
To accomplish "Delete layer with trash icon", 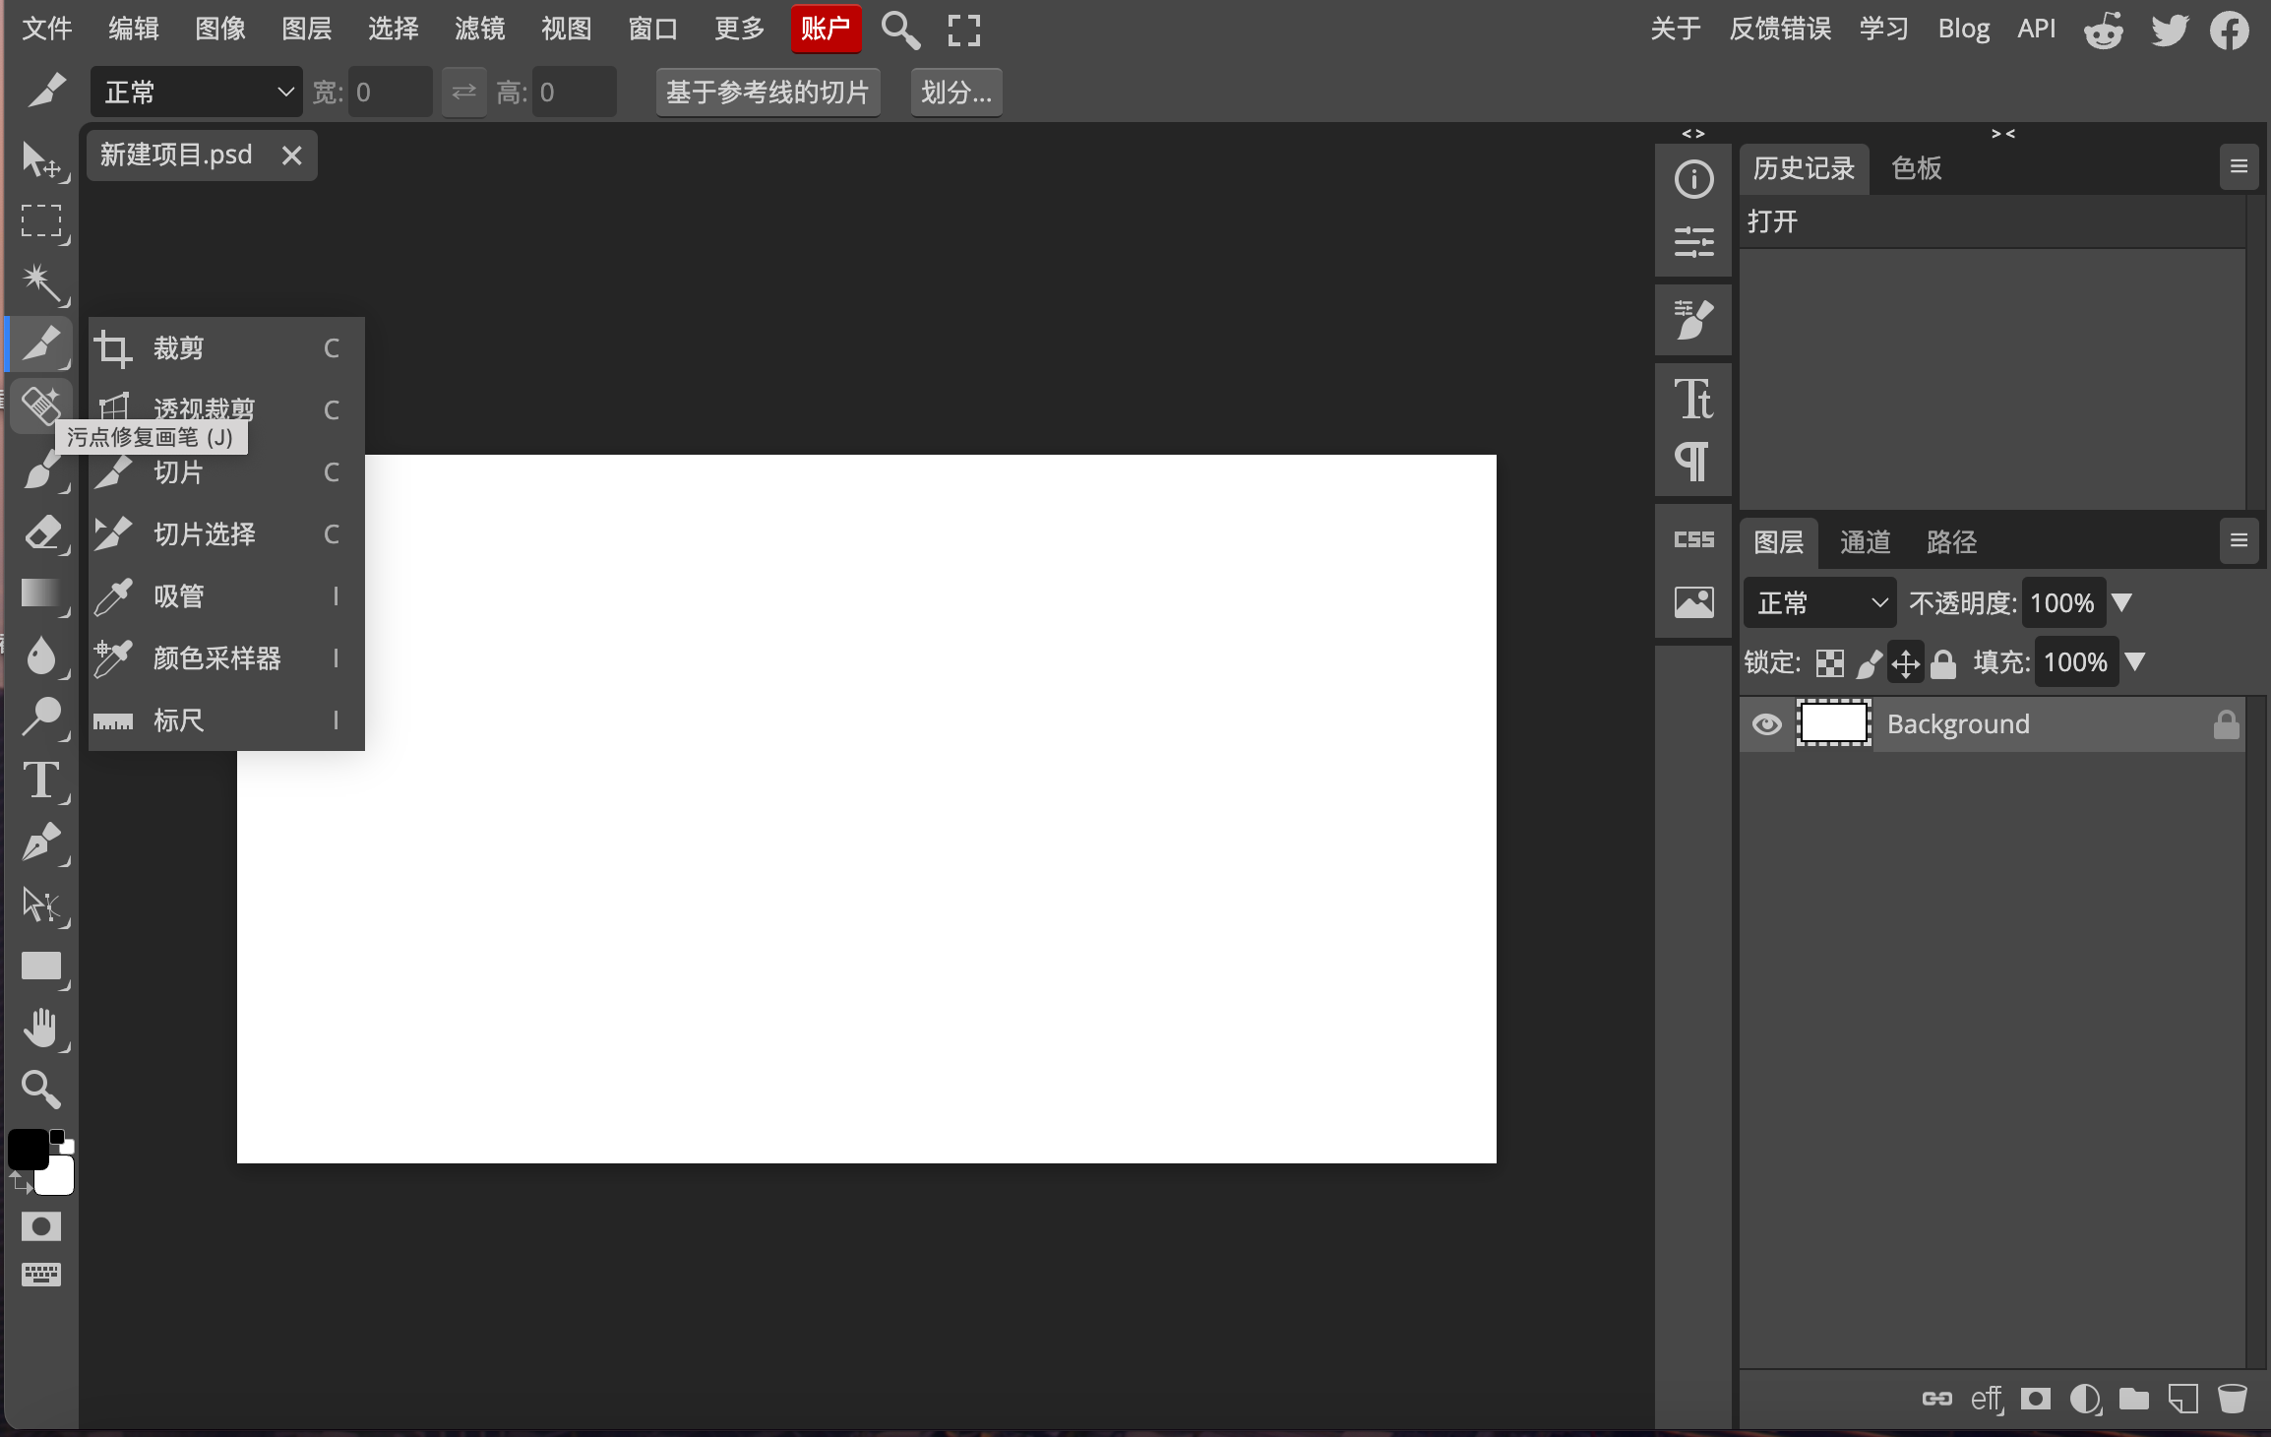I will [x=2232, y=1399].
